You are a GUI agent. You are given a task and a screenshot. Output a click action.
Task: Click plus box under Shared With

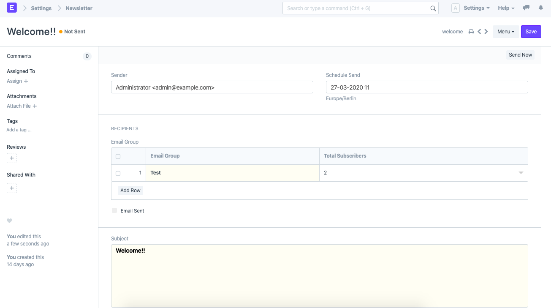coord(12,188)
